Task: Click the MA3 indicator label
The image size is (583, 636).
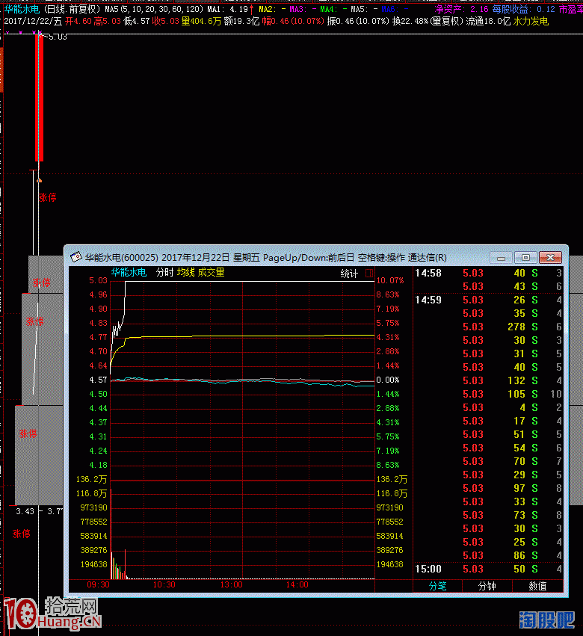Action: click(303, 9)
